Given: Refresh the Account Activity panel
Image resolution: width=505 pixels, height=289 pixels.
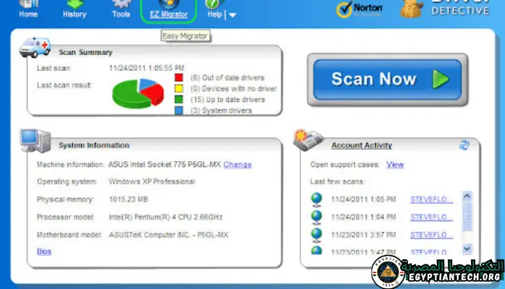Looking at the screenshot, I should point(464,145).
